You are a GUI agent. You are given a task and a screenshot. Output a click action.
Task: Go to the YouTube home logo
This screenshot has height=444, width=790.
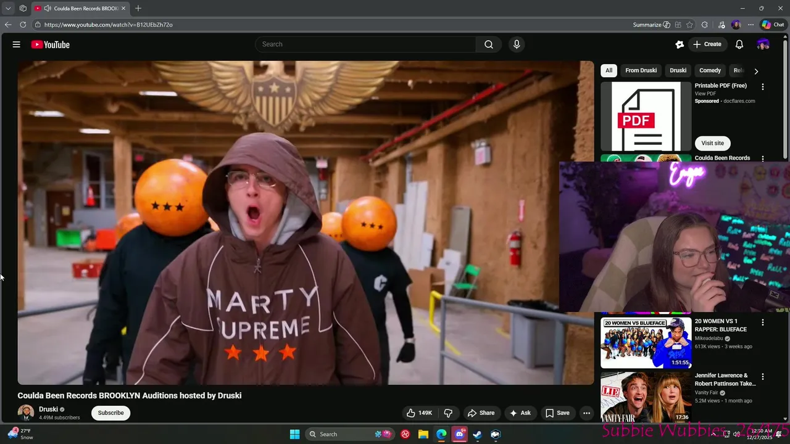click(x=50, y=44)
